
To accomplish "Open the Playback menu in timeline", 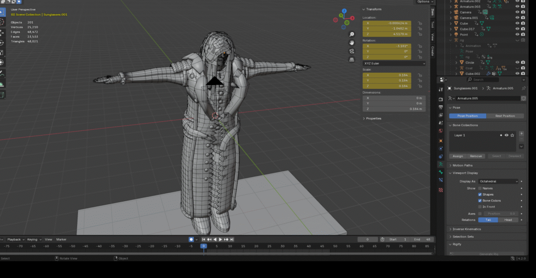I will [14, 239].
